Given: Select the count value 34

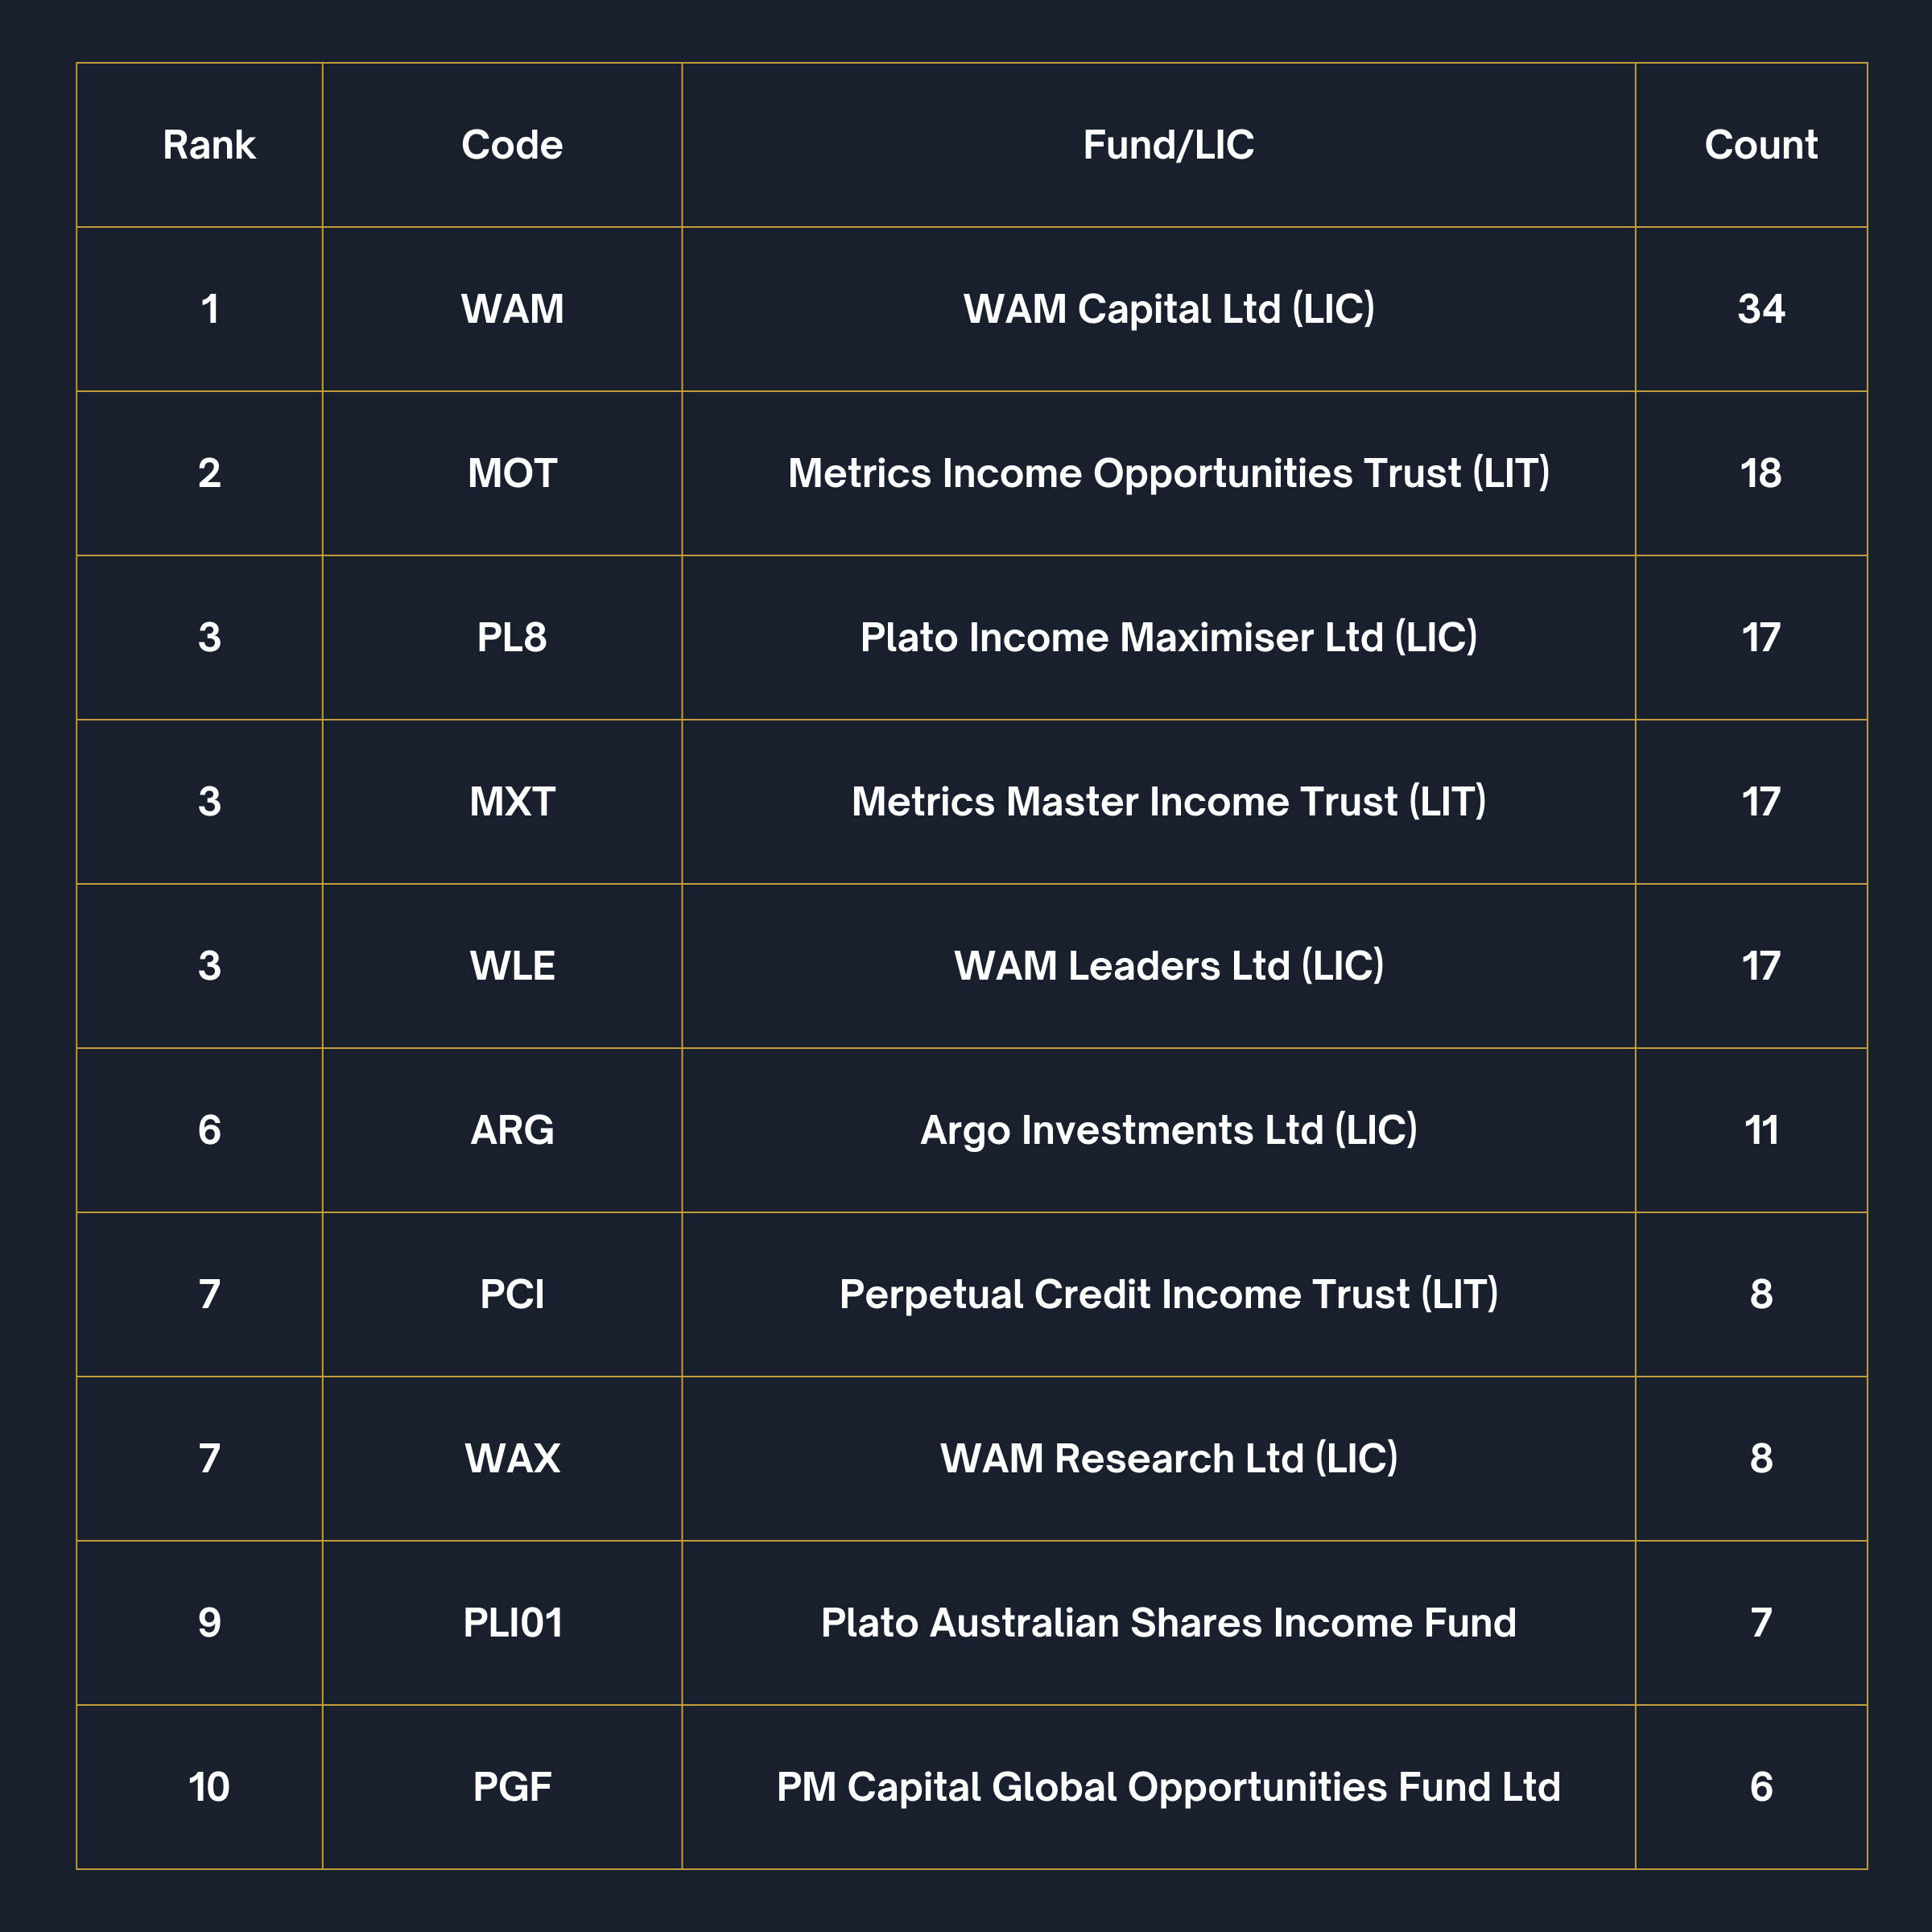Looking at the screenshot, I should click(1761, 309).
